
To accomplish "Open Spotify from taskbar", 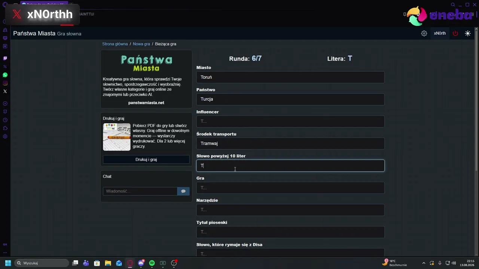I will (152, 263).
